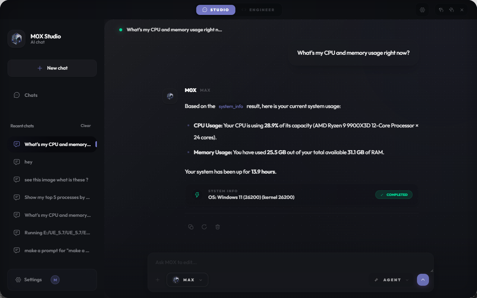Open the gear settings icon in the top bar
Image resolution: width=477 pixels, height=298 pixels.
point(423,10)
